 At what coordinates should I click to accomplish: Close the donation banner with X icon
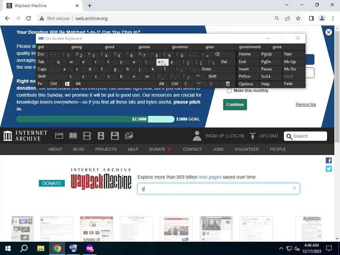click(328, 32)
